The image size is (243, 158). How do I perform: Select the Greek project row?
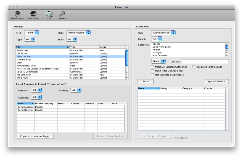click(70, 62)
